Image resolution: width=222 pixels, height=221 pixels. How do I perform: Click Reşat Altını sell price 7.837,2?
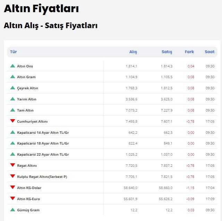coord(166,165)
